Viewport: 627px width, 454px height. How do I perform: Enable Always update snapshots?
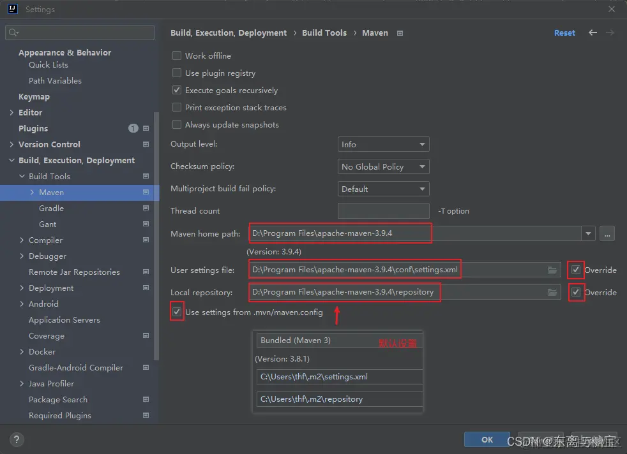[177, 124]
